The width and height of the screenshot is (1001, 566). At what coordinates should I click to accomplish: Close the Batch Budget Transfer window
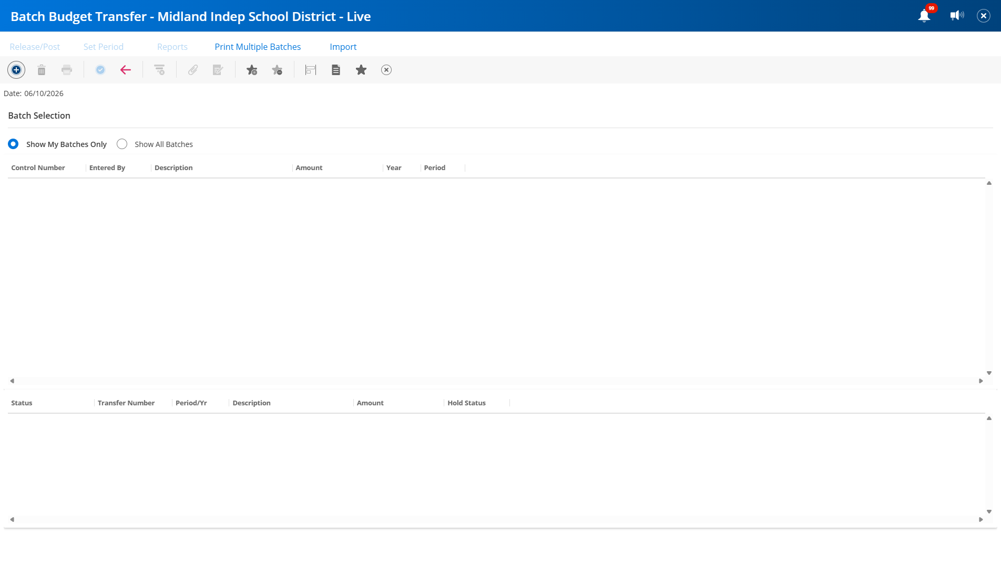(984, 16)
